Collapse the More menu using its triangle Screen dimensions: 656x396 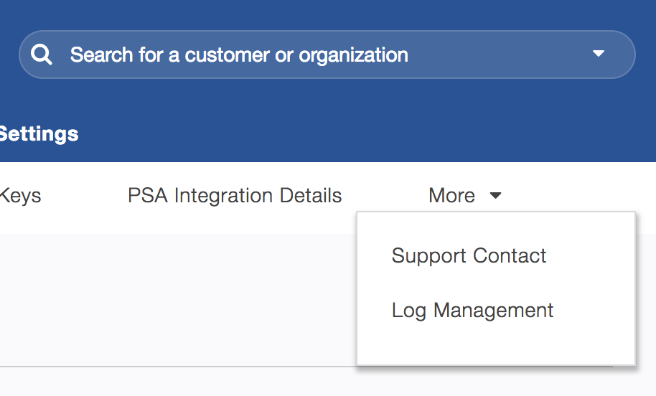point(495,195)
